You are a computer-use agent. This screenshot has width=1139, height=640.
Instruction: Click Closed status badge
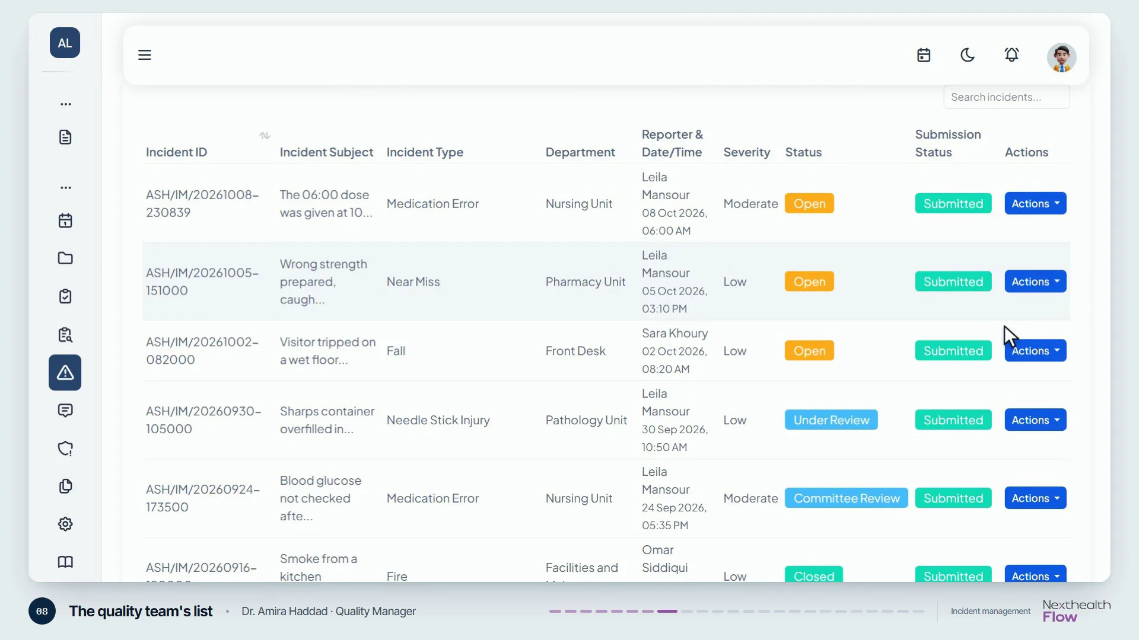tap(814, 575)
